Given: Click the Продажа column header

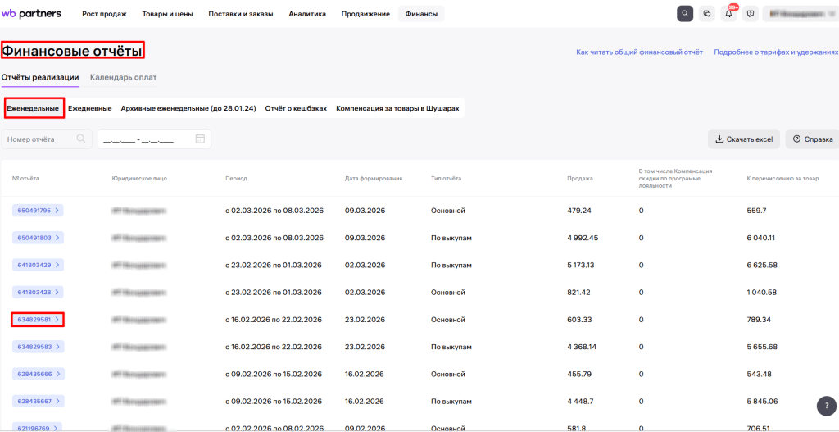Looking at the screenshot, I should pyautogui.click(x=580, y=178).
